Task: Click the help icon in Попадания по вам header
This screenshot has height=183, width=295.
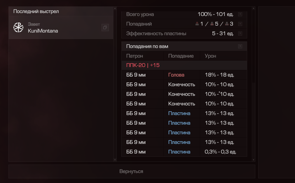Action: pos(240,46)
